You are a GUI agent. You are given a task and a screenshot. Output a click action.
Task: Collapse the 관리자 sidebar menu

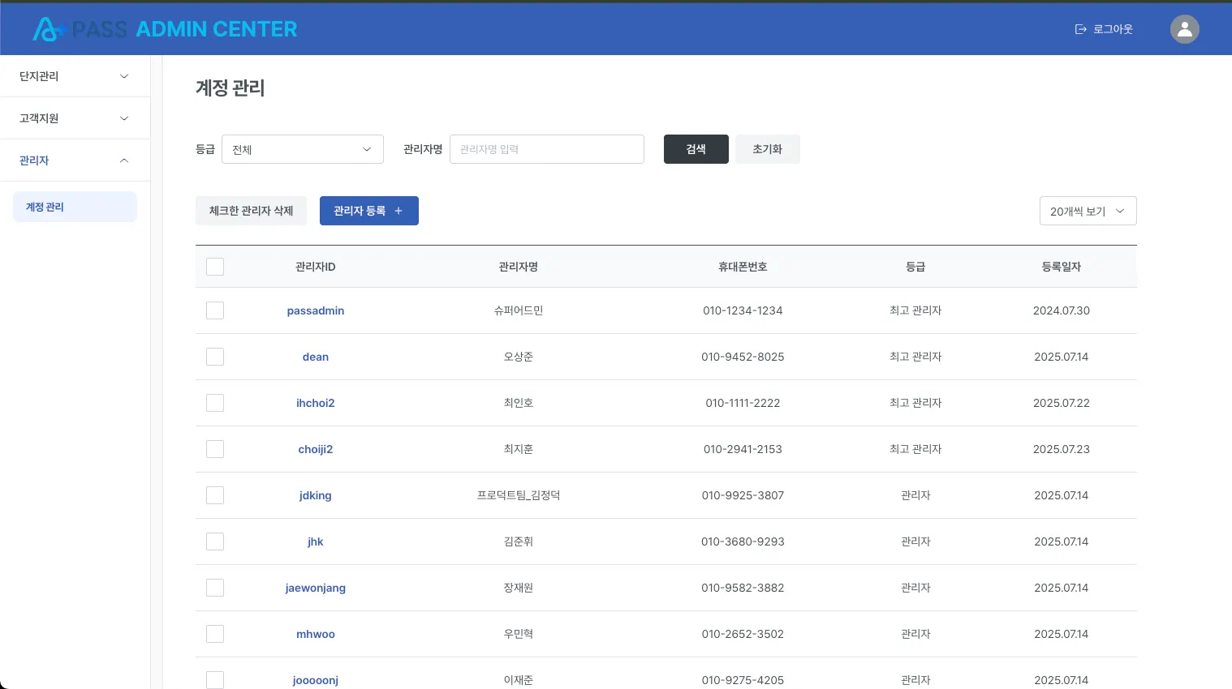(75, 160)
